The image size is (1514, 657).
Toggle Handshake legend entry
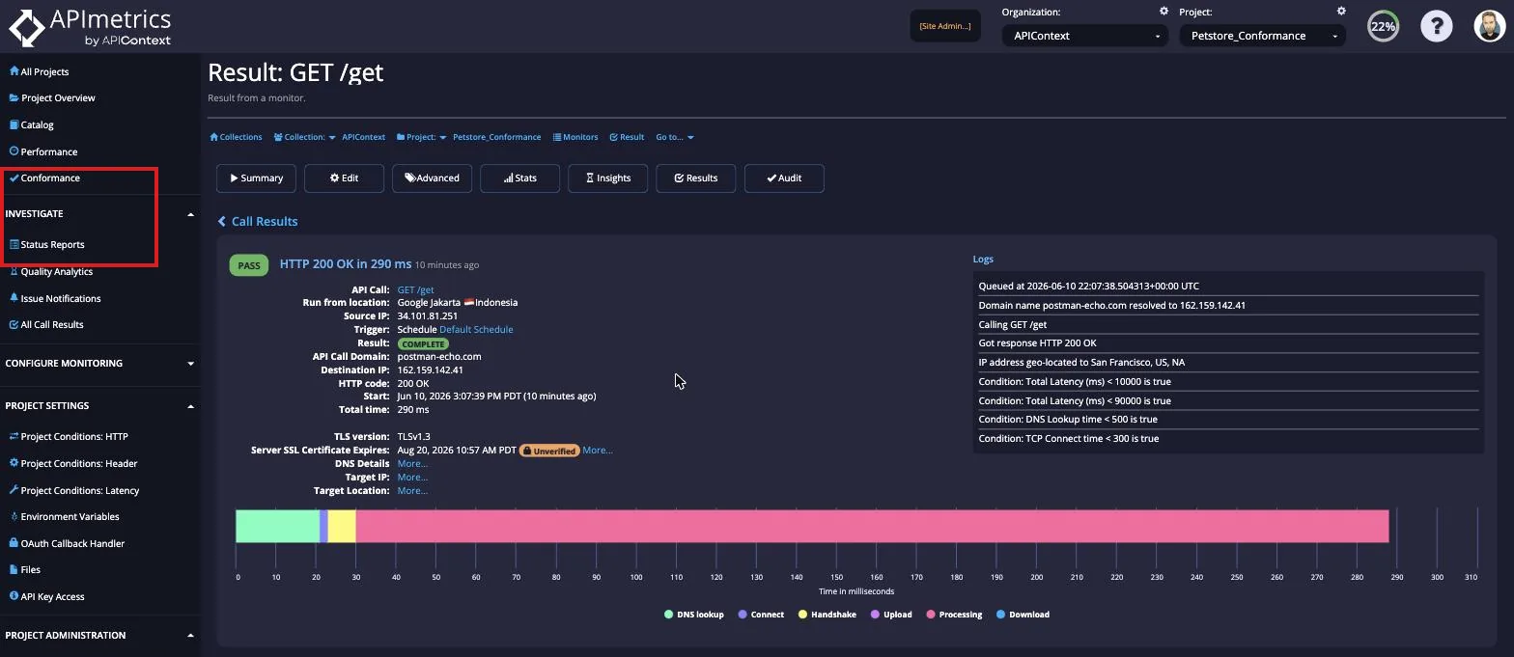827,615
